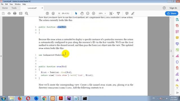Open the Window menu
Viewport: 180px width, 101px height.
coord(17,4)
